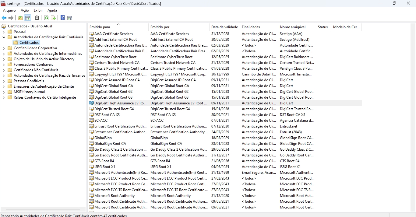
Task: Click the certificate icon beside AAA Certificate Services
Action: click(91, 34)
